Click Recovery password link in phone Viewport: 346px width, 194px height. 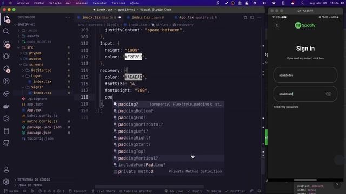click(x=286, y=107)
